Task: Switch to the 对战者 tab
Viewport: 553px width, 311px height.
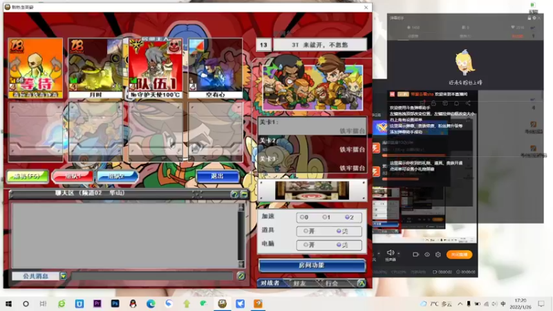Action: (270, 283)
